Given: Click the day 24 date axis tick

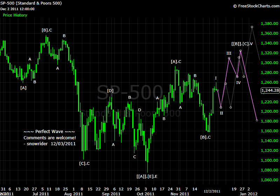Looking at the screenshot, I should [170, 189].
